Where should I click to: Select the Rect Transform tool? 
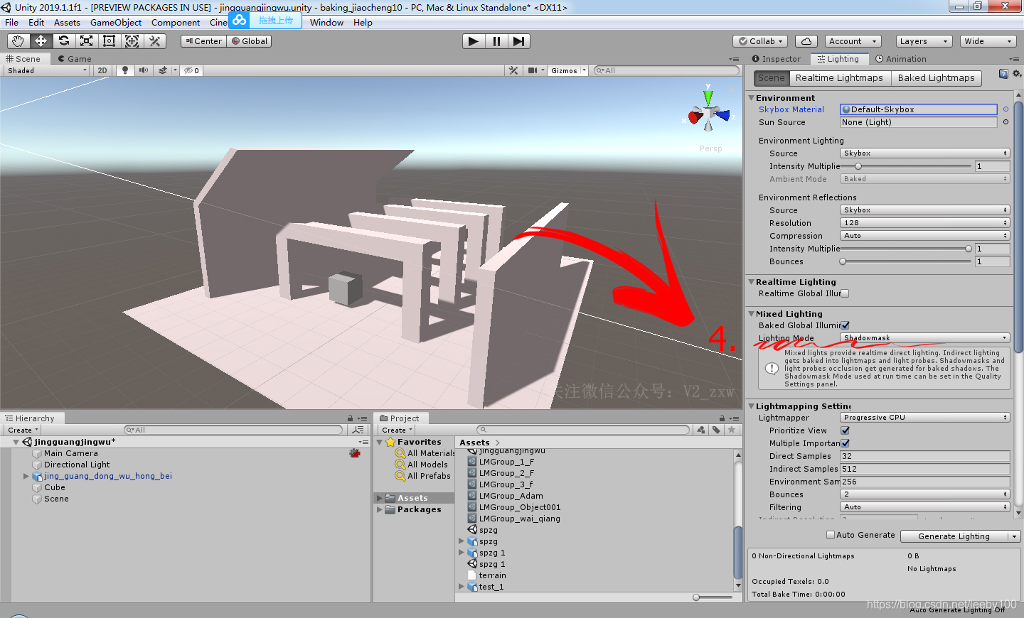110,41
